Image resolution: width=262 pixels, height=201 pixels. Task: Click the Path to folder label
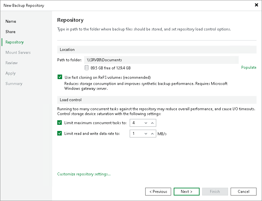[x=69, y=60]
